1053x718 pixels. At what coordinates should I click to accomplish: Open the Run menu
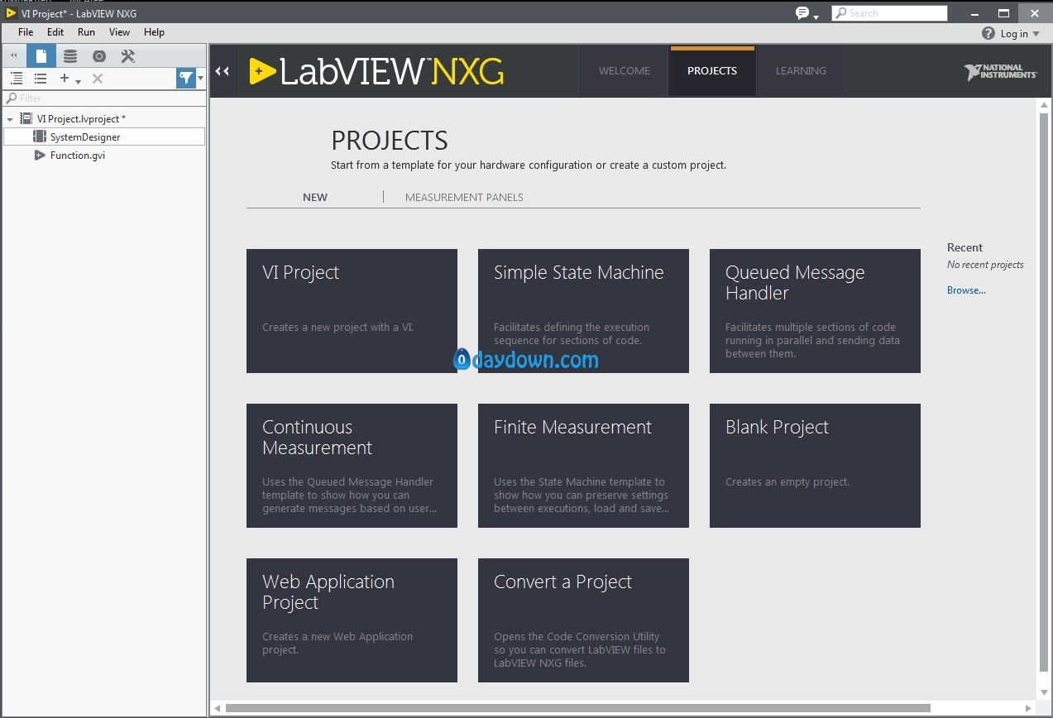[86, 32]
